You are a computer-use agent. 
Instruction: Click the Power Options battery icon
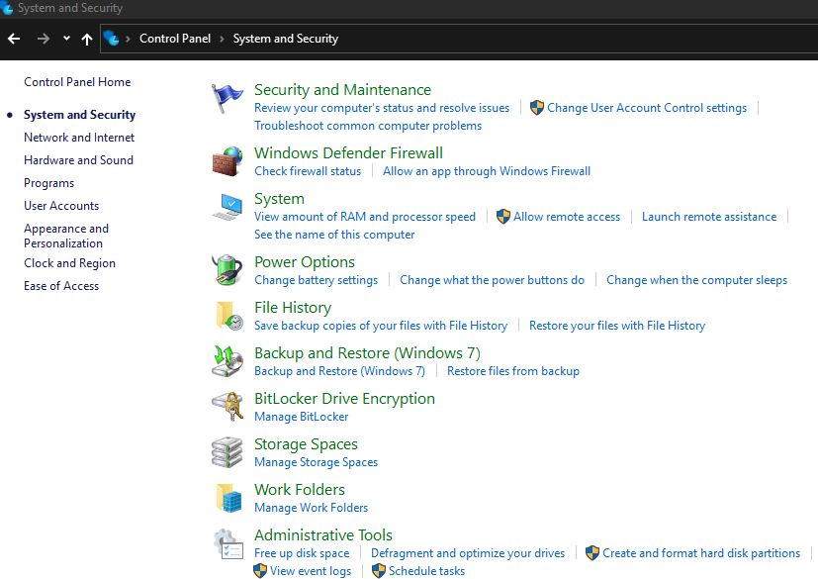tap(227, 269)
